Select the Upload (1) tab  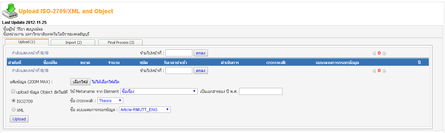(x=27, y=42)
